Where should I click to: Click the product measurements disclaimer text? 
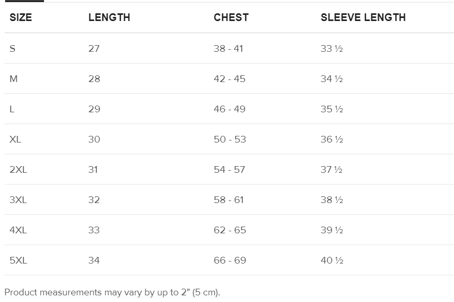(112, 293)
